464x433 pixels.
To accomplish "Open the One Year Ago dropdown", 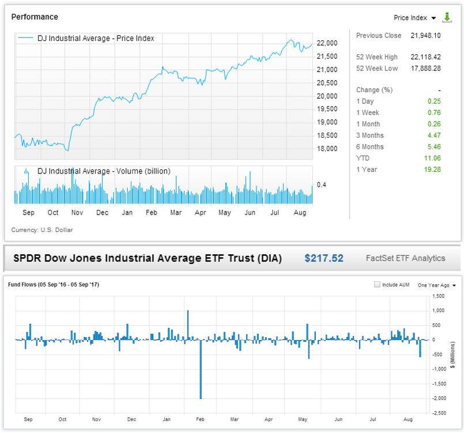I will click(x=437, y=285).
